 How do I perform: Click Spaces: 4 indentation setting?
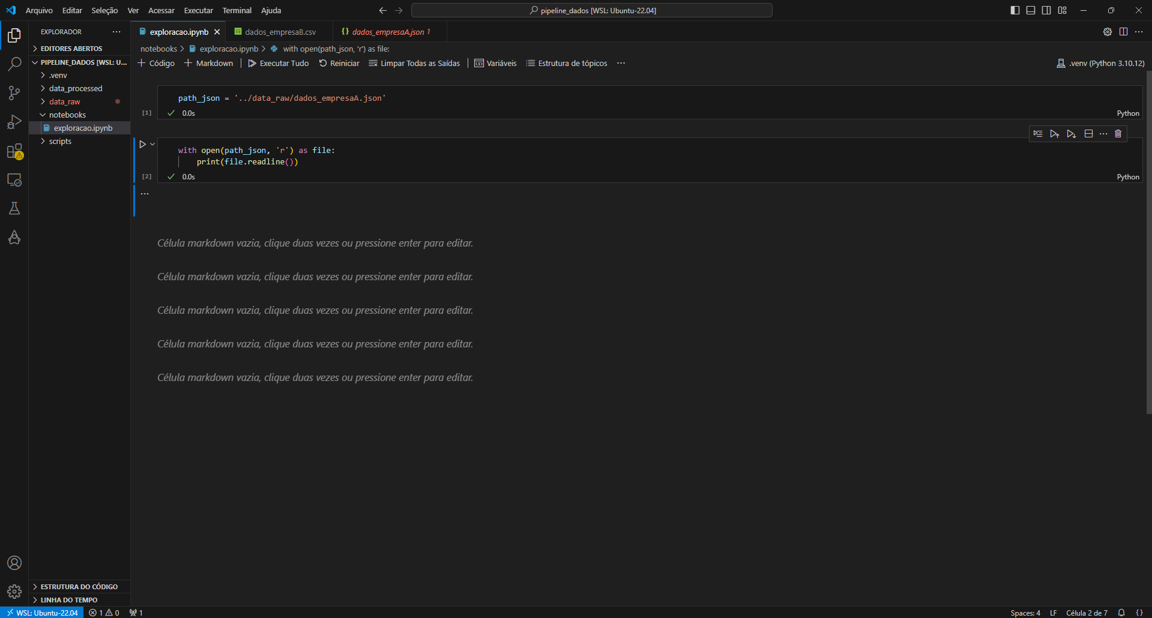(x=1025, y=613)
